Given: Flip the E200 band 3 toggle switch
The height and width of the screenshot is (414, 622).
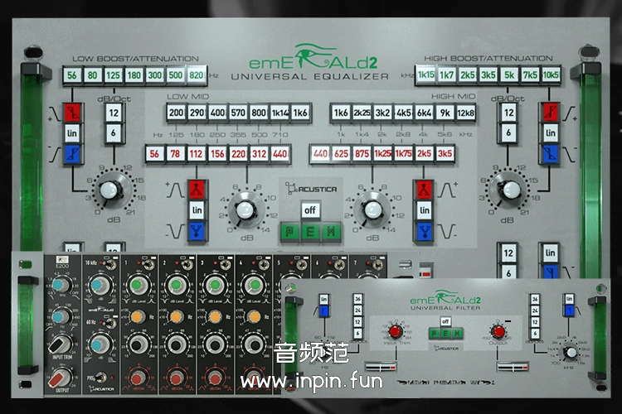Looking at the screenshot, I should point(225,265).
